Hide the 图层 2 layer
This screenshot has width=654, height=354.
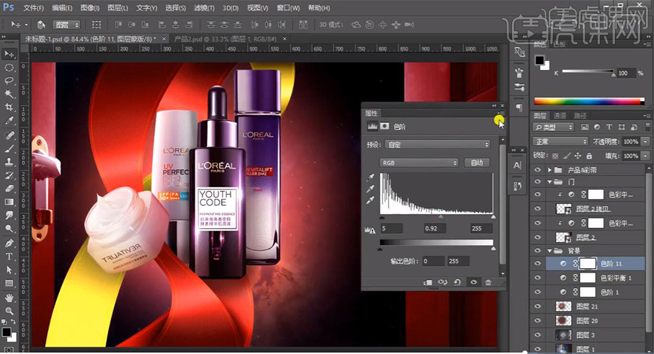click(537, 237)
